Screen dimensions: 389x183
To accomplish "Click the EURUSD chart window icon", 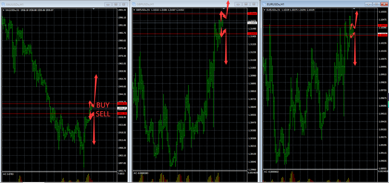I will tap(265, 4).
